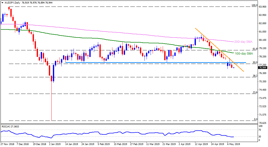Click the 83.900 price axis label

tap(262, 7)
